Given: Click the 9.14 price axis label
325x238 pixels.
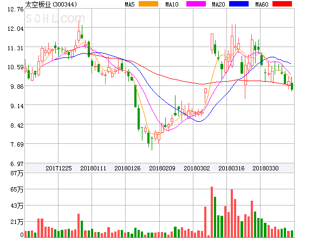Looking at the screenshot, I should [17, 106].
